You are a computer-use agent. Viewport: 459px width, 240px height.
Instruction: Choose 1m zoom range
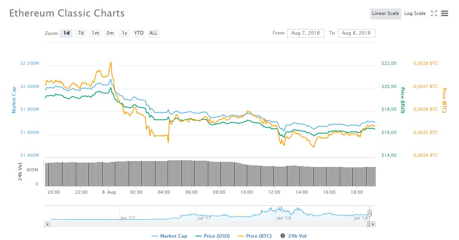tap(95, 33)
